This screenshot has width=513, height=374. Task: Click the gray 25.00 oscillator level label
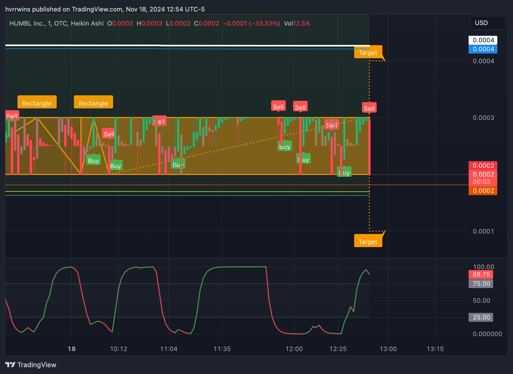point(481,317)
